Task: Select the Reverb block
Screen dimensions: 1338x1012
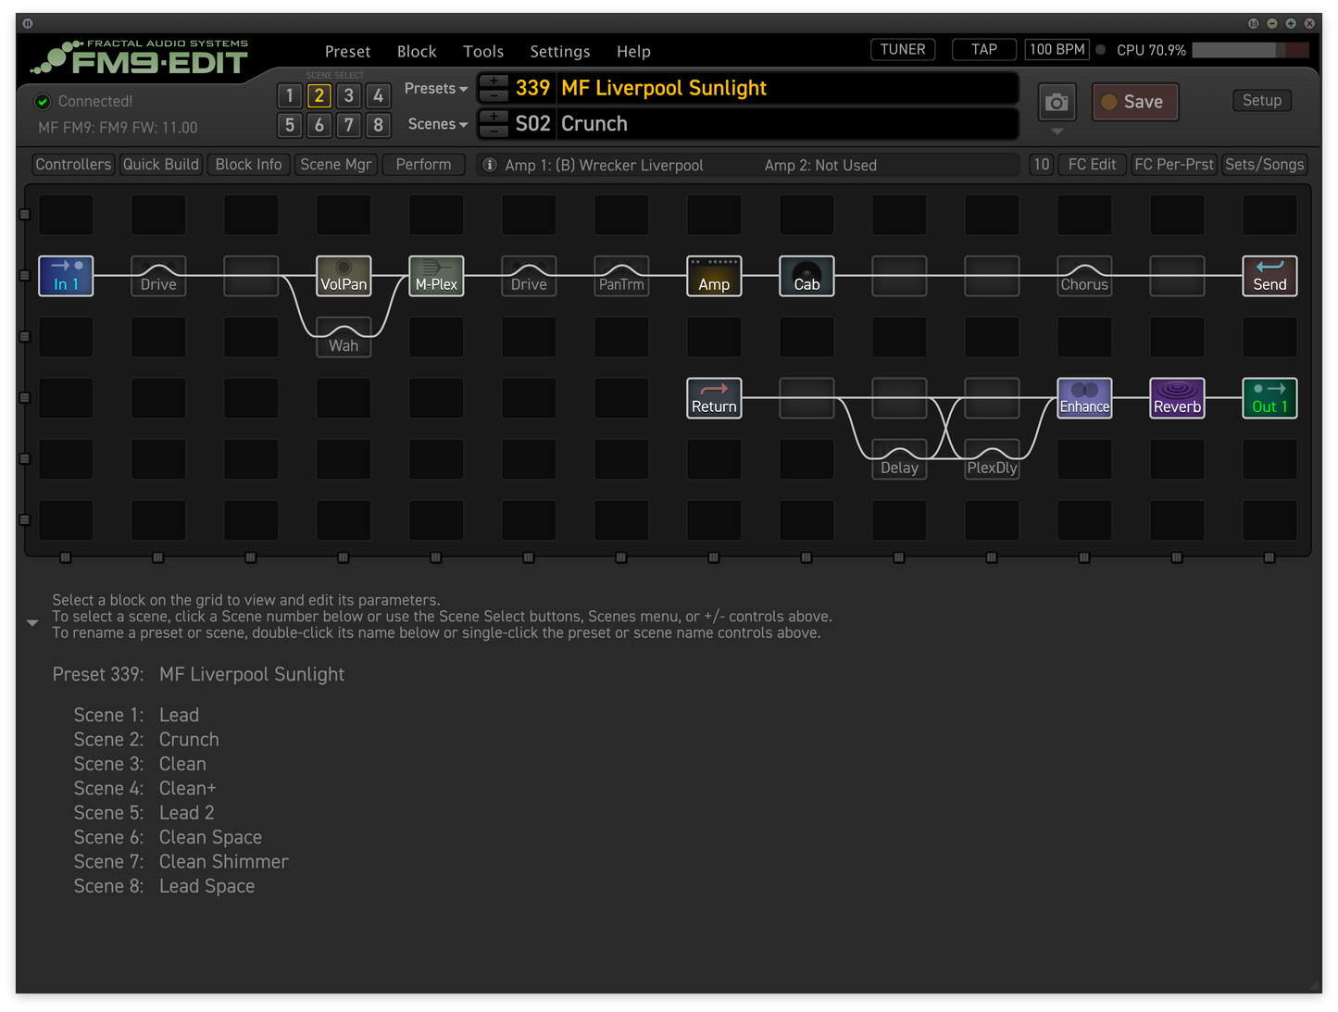Action: 1177,398
